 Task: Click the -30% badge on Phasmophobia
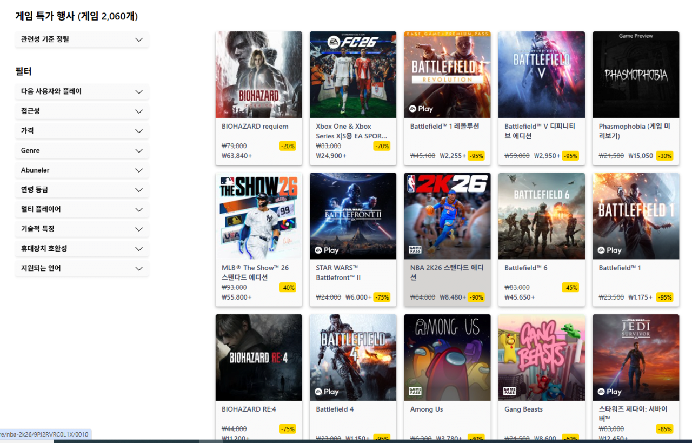(665, 156)
